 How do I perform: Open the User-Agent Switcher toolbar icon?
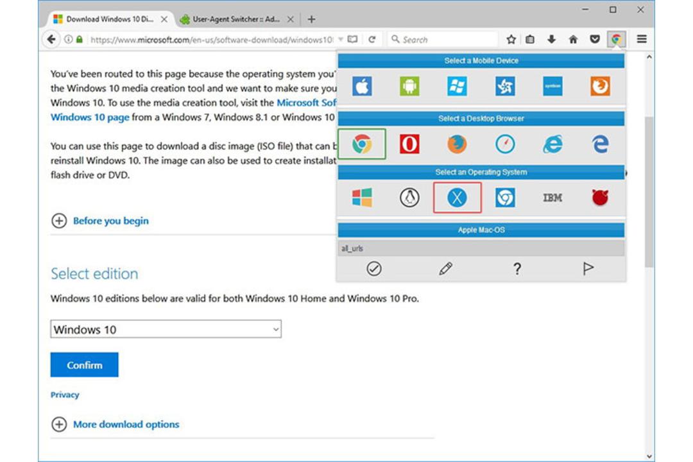(x=617, y=39)
